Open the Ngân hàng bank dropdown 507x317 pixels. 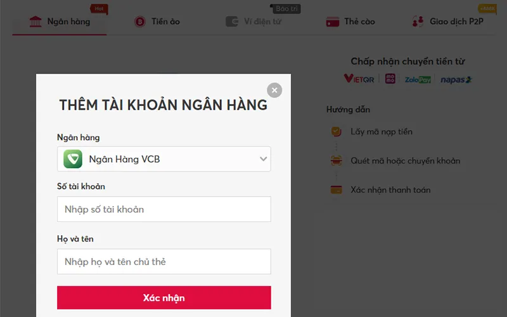click(x=164, y=159)
